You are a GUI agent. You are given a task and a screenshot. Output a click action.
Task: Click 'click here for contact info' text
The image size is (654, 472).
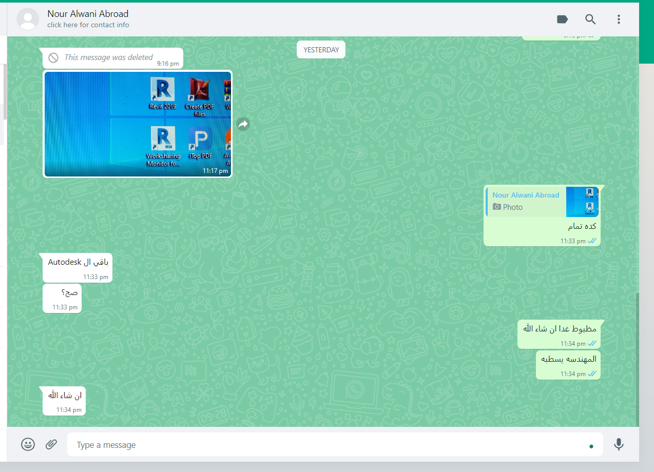[x=88, y=25]
